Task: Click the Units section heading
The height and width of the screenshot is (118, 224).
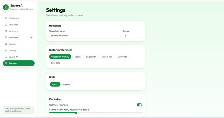Action: [x=52, y=77]
